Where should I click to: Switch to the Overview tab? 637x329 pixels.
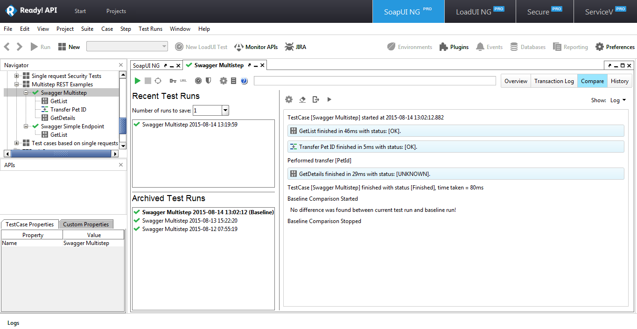click(516, 81)
